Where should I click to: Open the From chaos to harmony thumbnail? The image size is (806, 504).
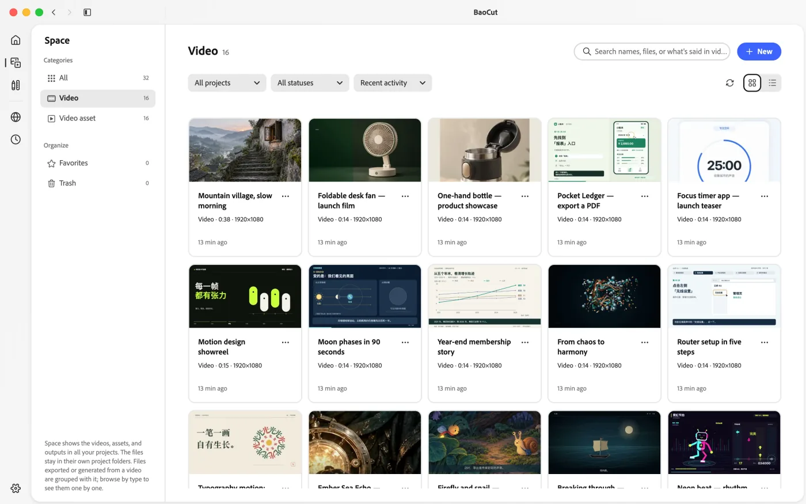click(604, 297)
